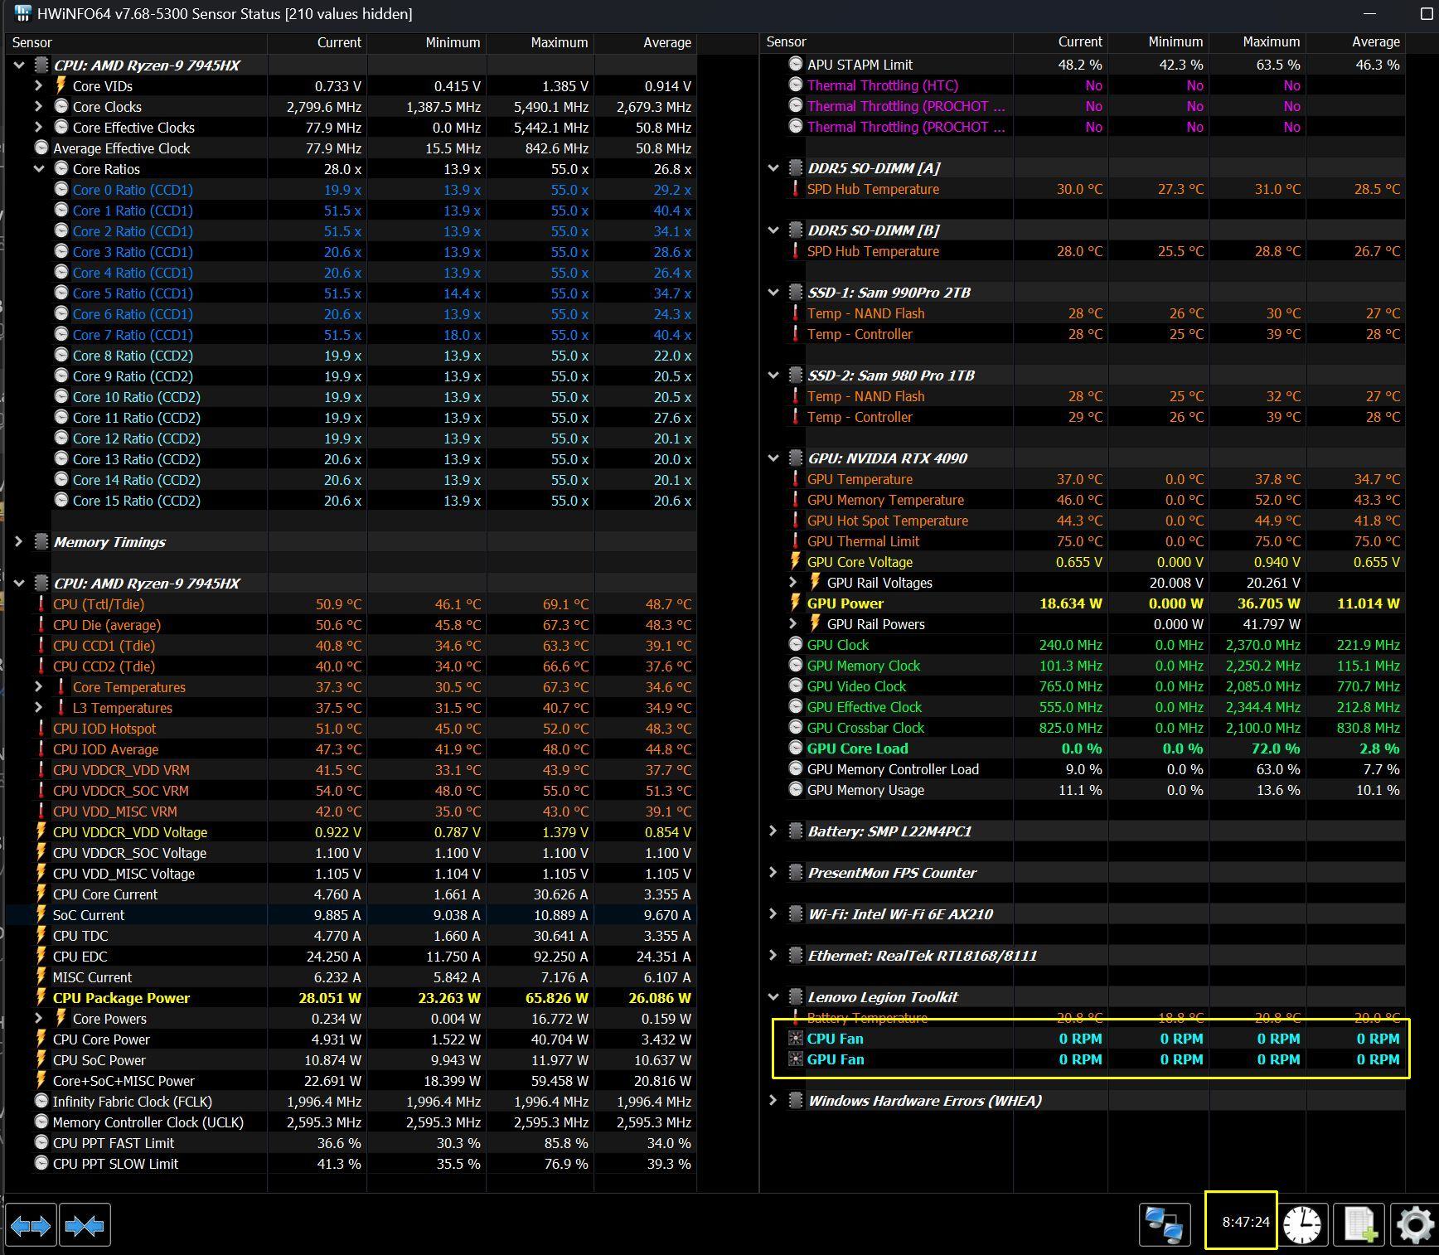Expand the Core VIDs row

(x=38, y=86)
